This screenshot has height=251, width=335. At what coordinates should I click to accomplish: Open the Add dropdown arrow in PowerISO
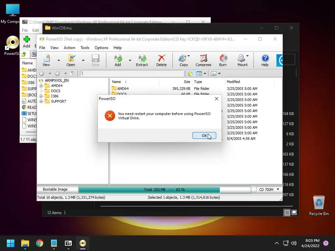click(130, 60)
